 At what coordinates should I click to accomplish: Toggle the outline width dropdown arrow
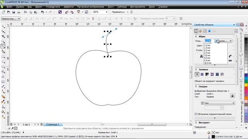click(x=216, y=41)
